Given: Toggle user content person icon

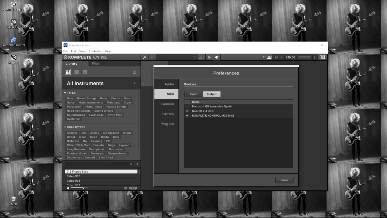Looking at the screenshot, I should 135,72.
